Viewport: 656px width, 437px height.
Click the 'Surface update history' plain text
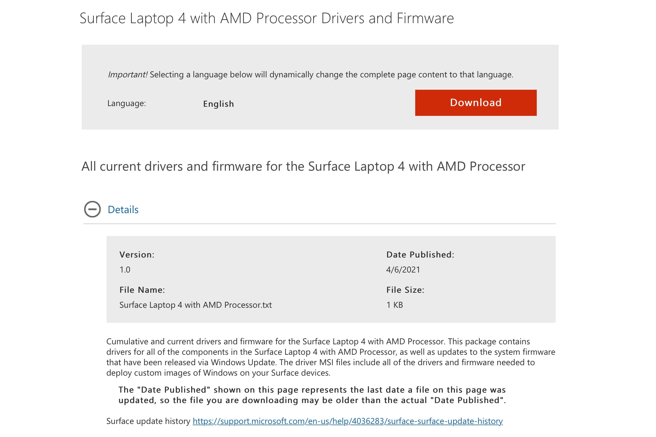tap(148, 421)
